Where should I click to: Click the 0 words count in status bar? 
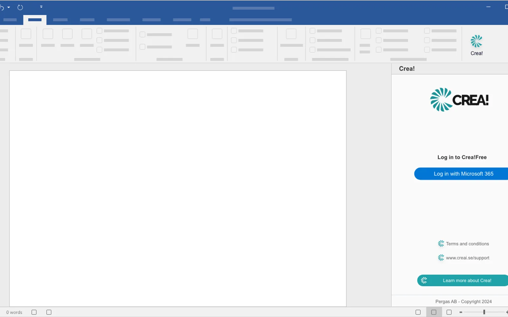coord(14,312)
